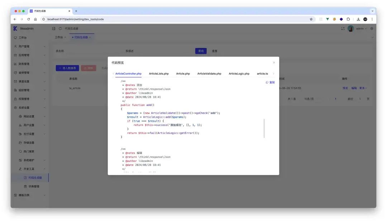Click the 存储设置 folder icon in sidebar
The width and height of the screenshot is (387, 222).
click(x=20, y=143)
